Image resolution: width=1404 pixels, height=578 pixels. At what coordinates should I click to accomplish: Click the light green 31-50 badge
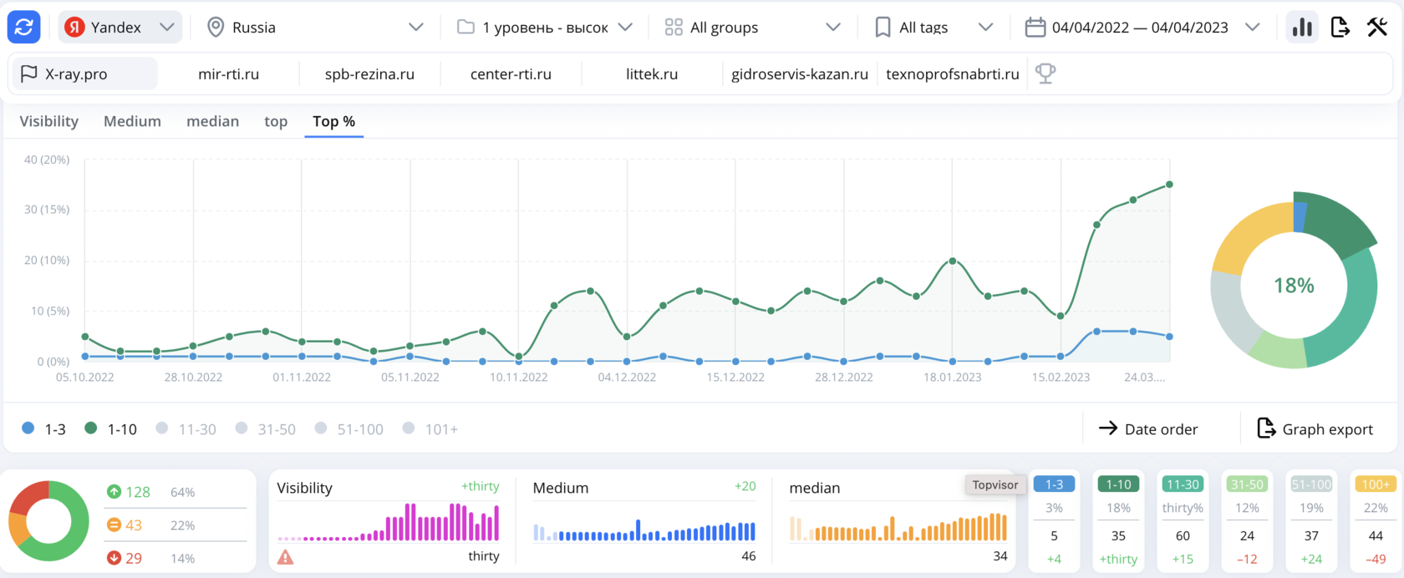tap(1247, 484)
